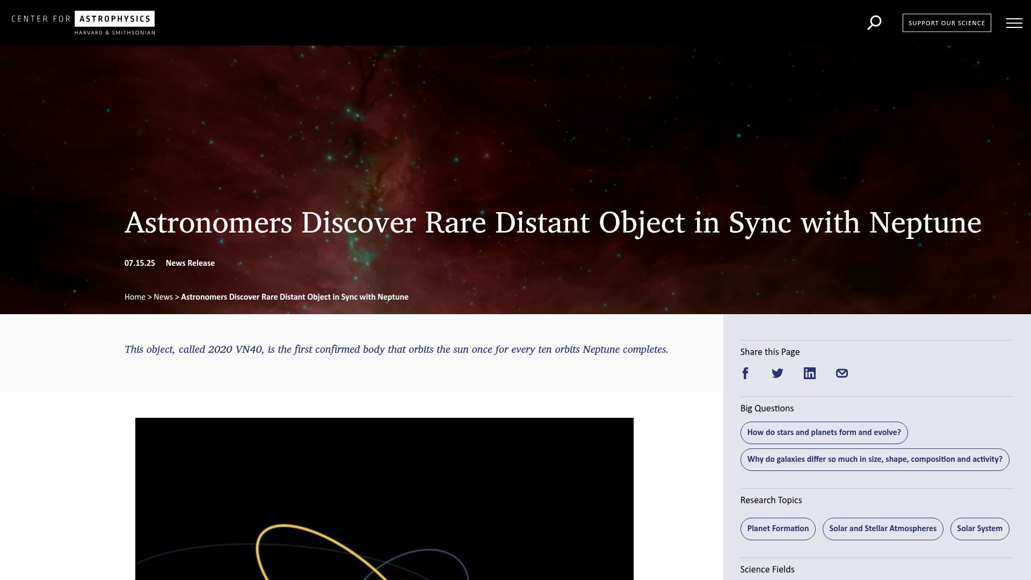Viewport: 1031px width, 580px height.
Task: Click the News Release label
Action: (190, 263)
